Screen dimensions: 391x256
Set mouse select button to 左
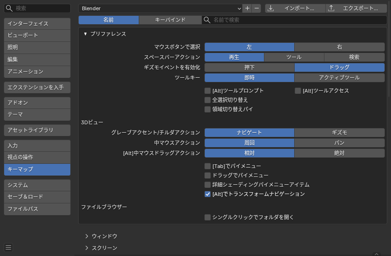click(249, 47)
